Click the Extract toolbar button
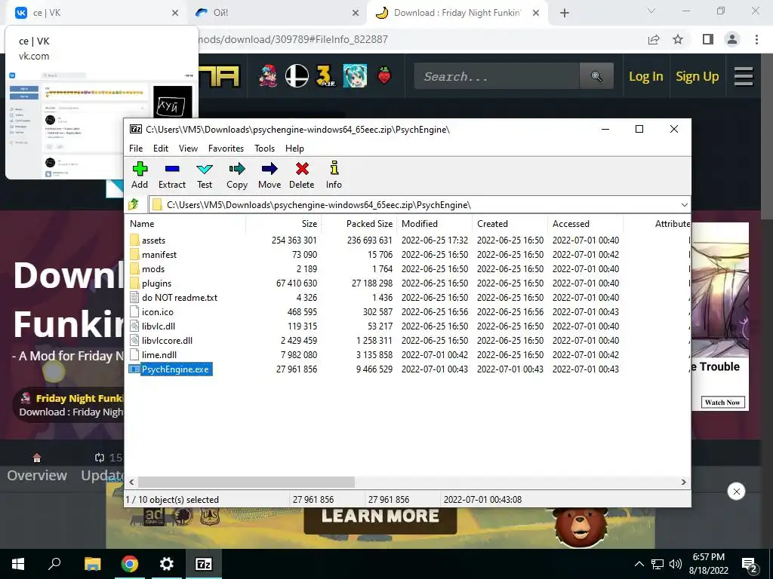The height and width of the screenshot is (579, 773). [x=172, y=175]
